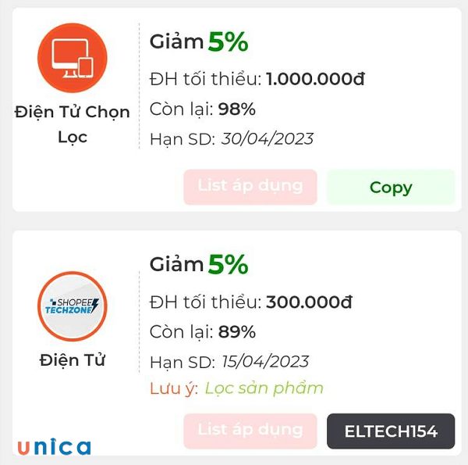This screenshot has width=468, height=465.
Task: Click the 30/04/2023 expiry date
Action: point(267,139)
